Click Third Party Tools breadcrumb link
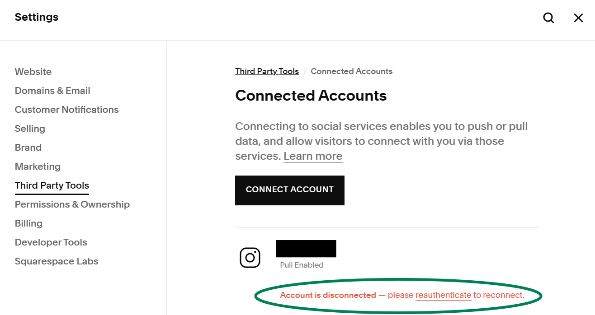This screenshot has width=595, height=315. (x=267, y=71)
